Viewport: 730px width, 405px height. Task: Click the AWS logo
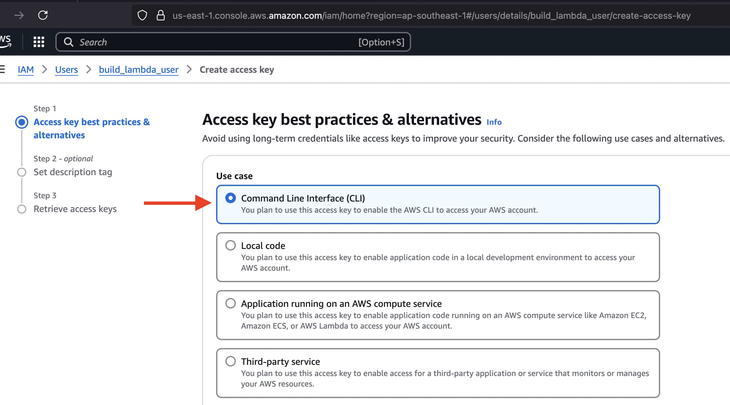tap(5, 42)
